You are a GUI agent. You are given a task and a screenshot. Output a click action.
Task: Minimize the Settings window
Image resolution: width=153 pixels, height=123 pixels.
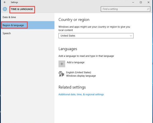133,2
